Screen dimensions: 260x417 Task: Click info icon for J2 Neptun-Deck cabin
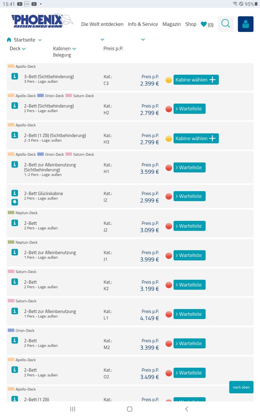15,223
